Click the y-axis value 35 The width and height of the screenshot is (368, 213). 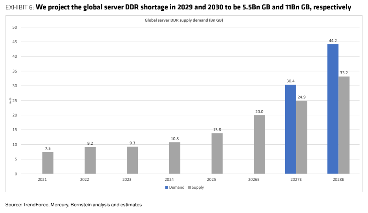click(x=15, y=71)
